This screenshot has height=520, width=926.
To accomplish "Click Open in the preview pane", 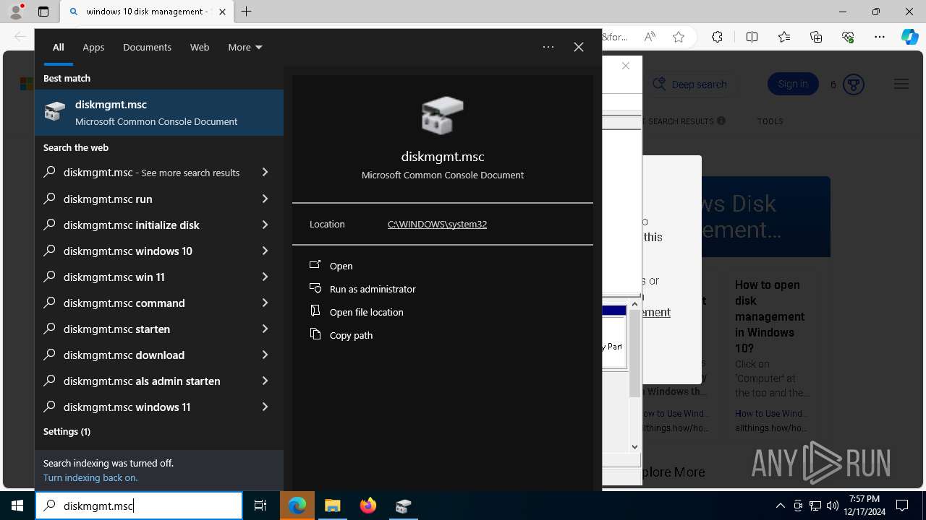I will pyautogui.click(x=341, y=266).
